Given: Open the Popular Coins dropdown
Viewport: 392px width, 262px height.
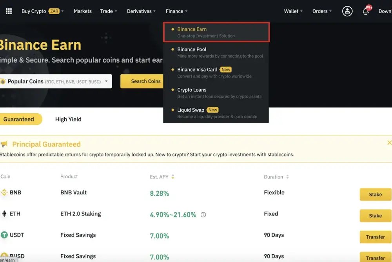Looking at the screenshot, I should pos(56,81).
